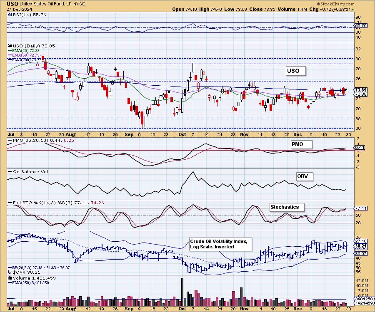This screenshot has height=312, width=375.
Task: Click the candlestick icon beside USO (Daily)
Action: [x=10, y=46]
